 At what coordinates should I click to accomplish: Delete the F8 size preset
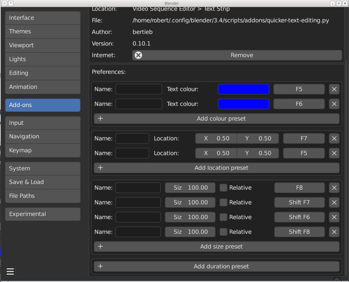tap(334, 188)
